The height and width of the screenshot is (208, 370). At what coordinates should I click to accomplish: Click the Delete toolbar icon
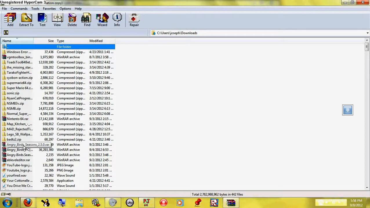tap(72, 20)
